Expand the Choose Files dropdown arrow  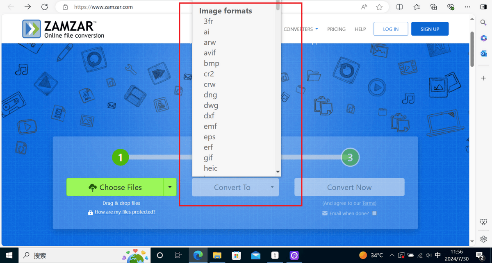pos(170,187)
